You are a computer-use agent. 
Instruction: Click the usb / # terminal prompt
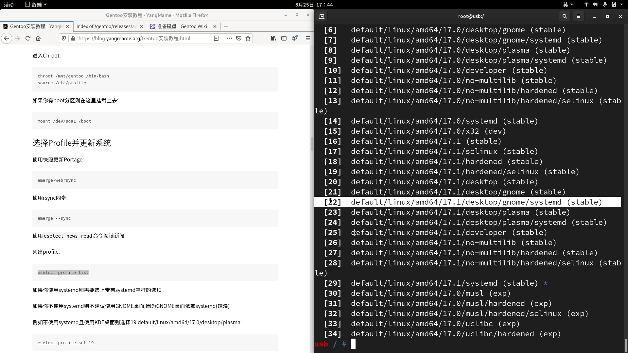330,344
